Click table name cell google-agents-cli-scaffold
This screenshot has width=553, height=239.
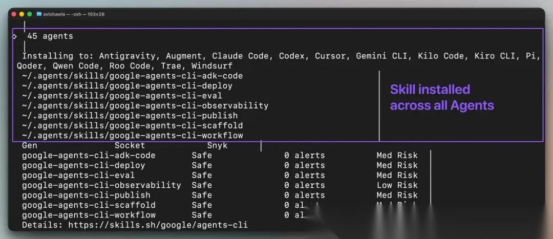(89, 205)
